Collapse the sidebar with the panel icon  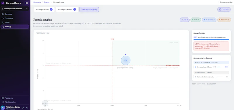coord(27,3)
